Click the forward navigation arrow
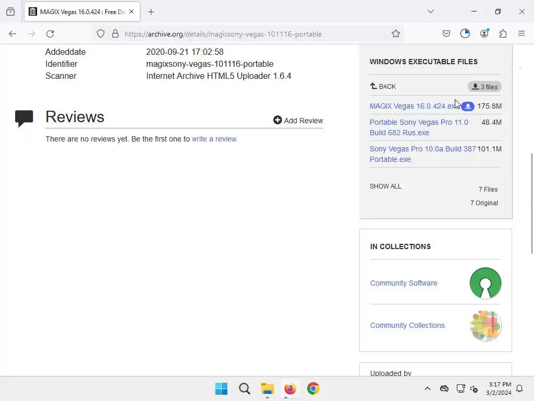 (x=31, y=34)
